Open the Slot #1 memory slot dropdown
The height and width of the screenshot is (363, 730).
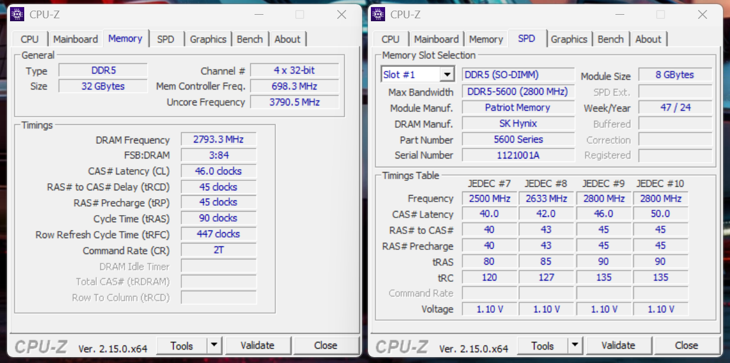coord(448,75)
